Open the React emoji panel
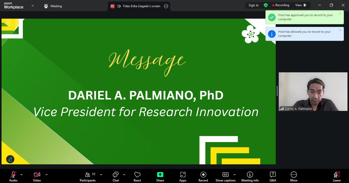The height and width of the screenshot is (183, 349). pyautogui.click(x=137, y=177)
